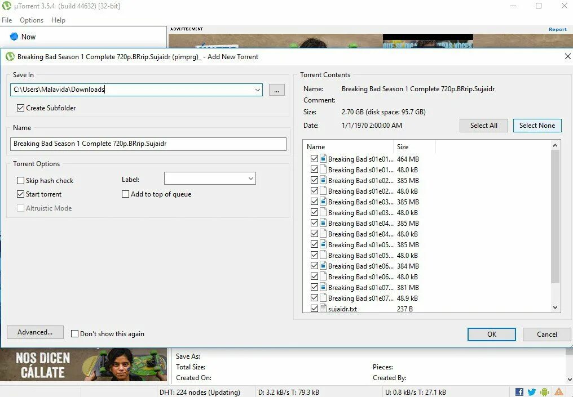Check Don't show this again

[74, 333]
